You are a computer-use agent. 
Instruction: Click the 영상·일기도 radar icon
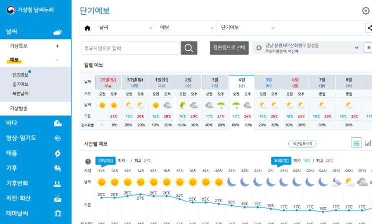tap(58, 138)
